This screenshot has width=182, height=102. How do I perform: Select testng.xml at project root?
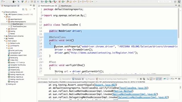(x=12, y=84)
